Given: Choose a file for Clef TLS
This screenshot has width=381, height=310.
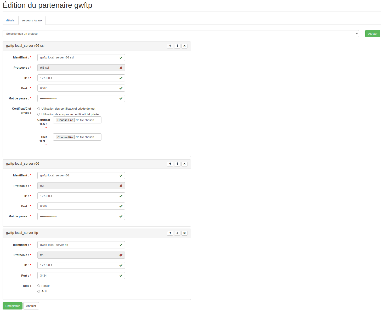Looking at the screenshot, I should [65, 137].
